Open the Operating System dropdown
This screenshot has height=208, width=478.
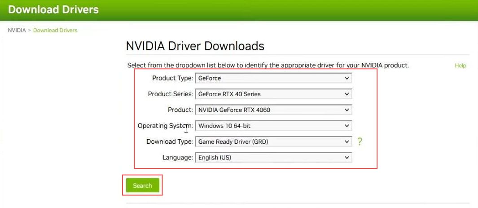[273, 126]
